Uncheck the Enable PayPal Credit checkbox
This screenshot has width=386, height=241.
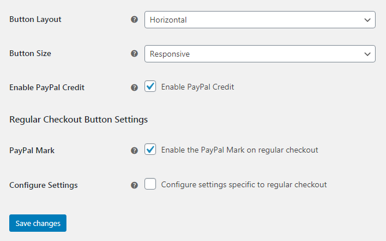[150, 86]
